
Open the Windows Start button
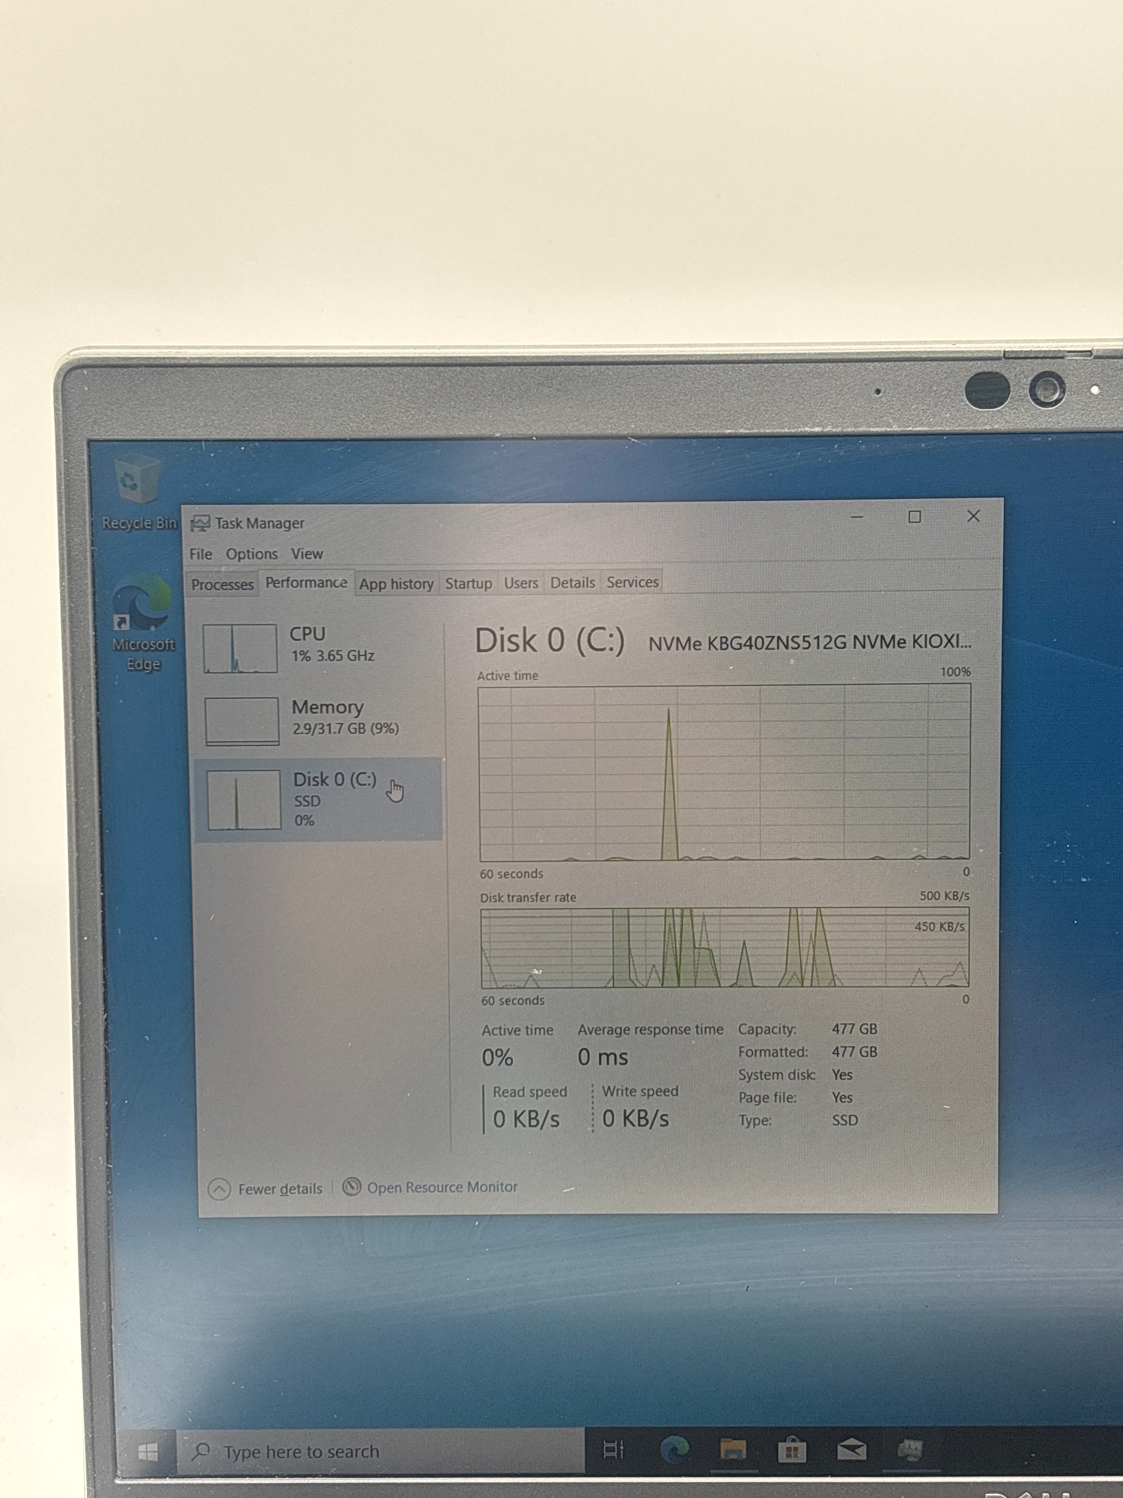pyautogui.click(x=147, y=1451)
